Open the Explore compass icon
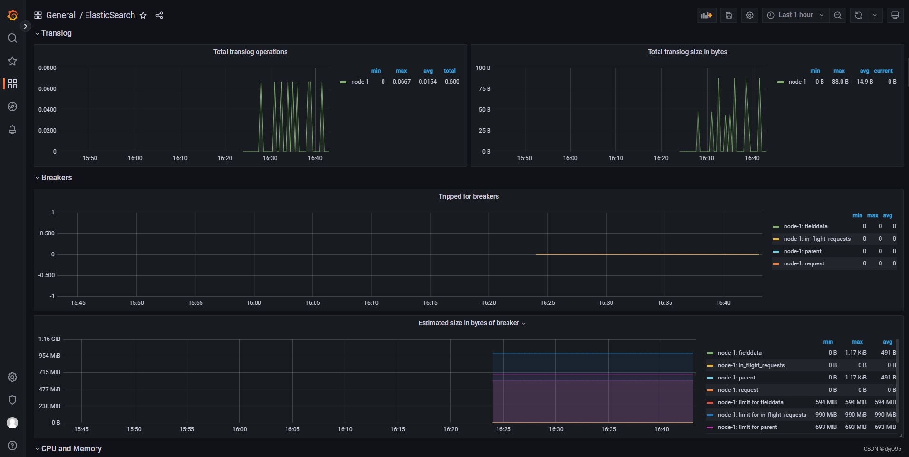909x457 pixels. [12, 107]
